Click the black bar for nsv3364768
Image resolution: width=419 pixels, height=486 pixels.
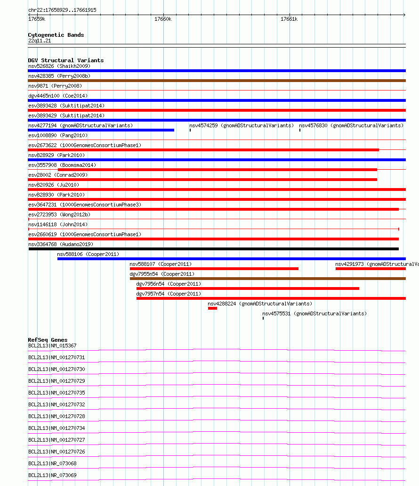tap(214, 249)
